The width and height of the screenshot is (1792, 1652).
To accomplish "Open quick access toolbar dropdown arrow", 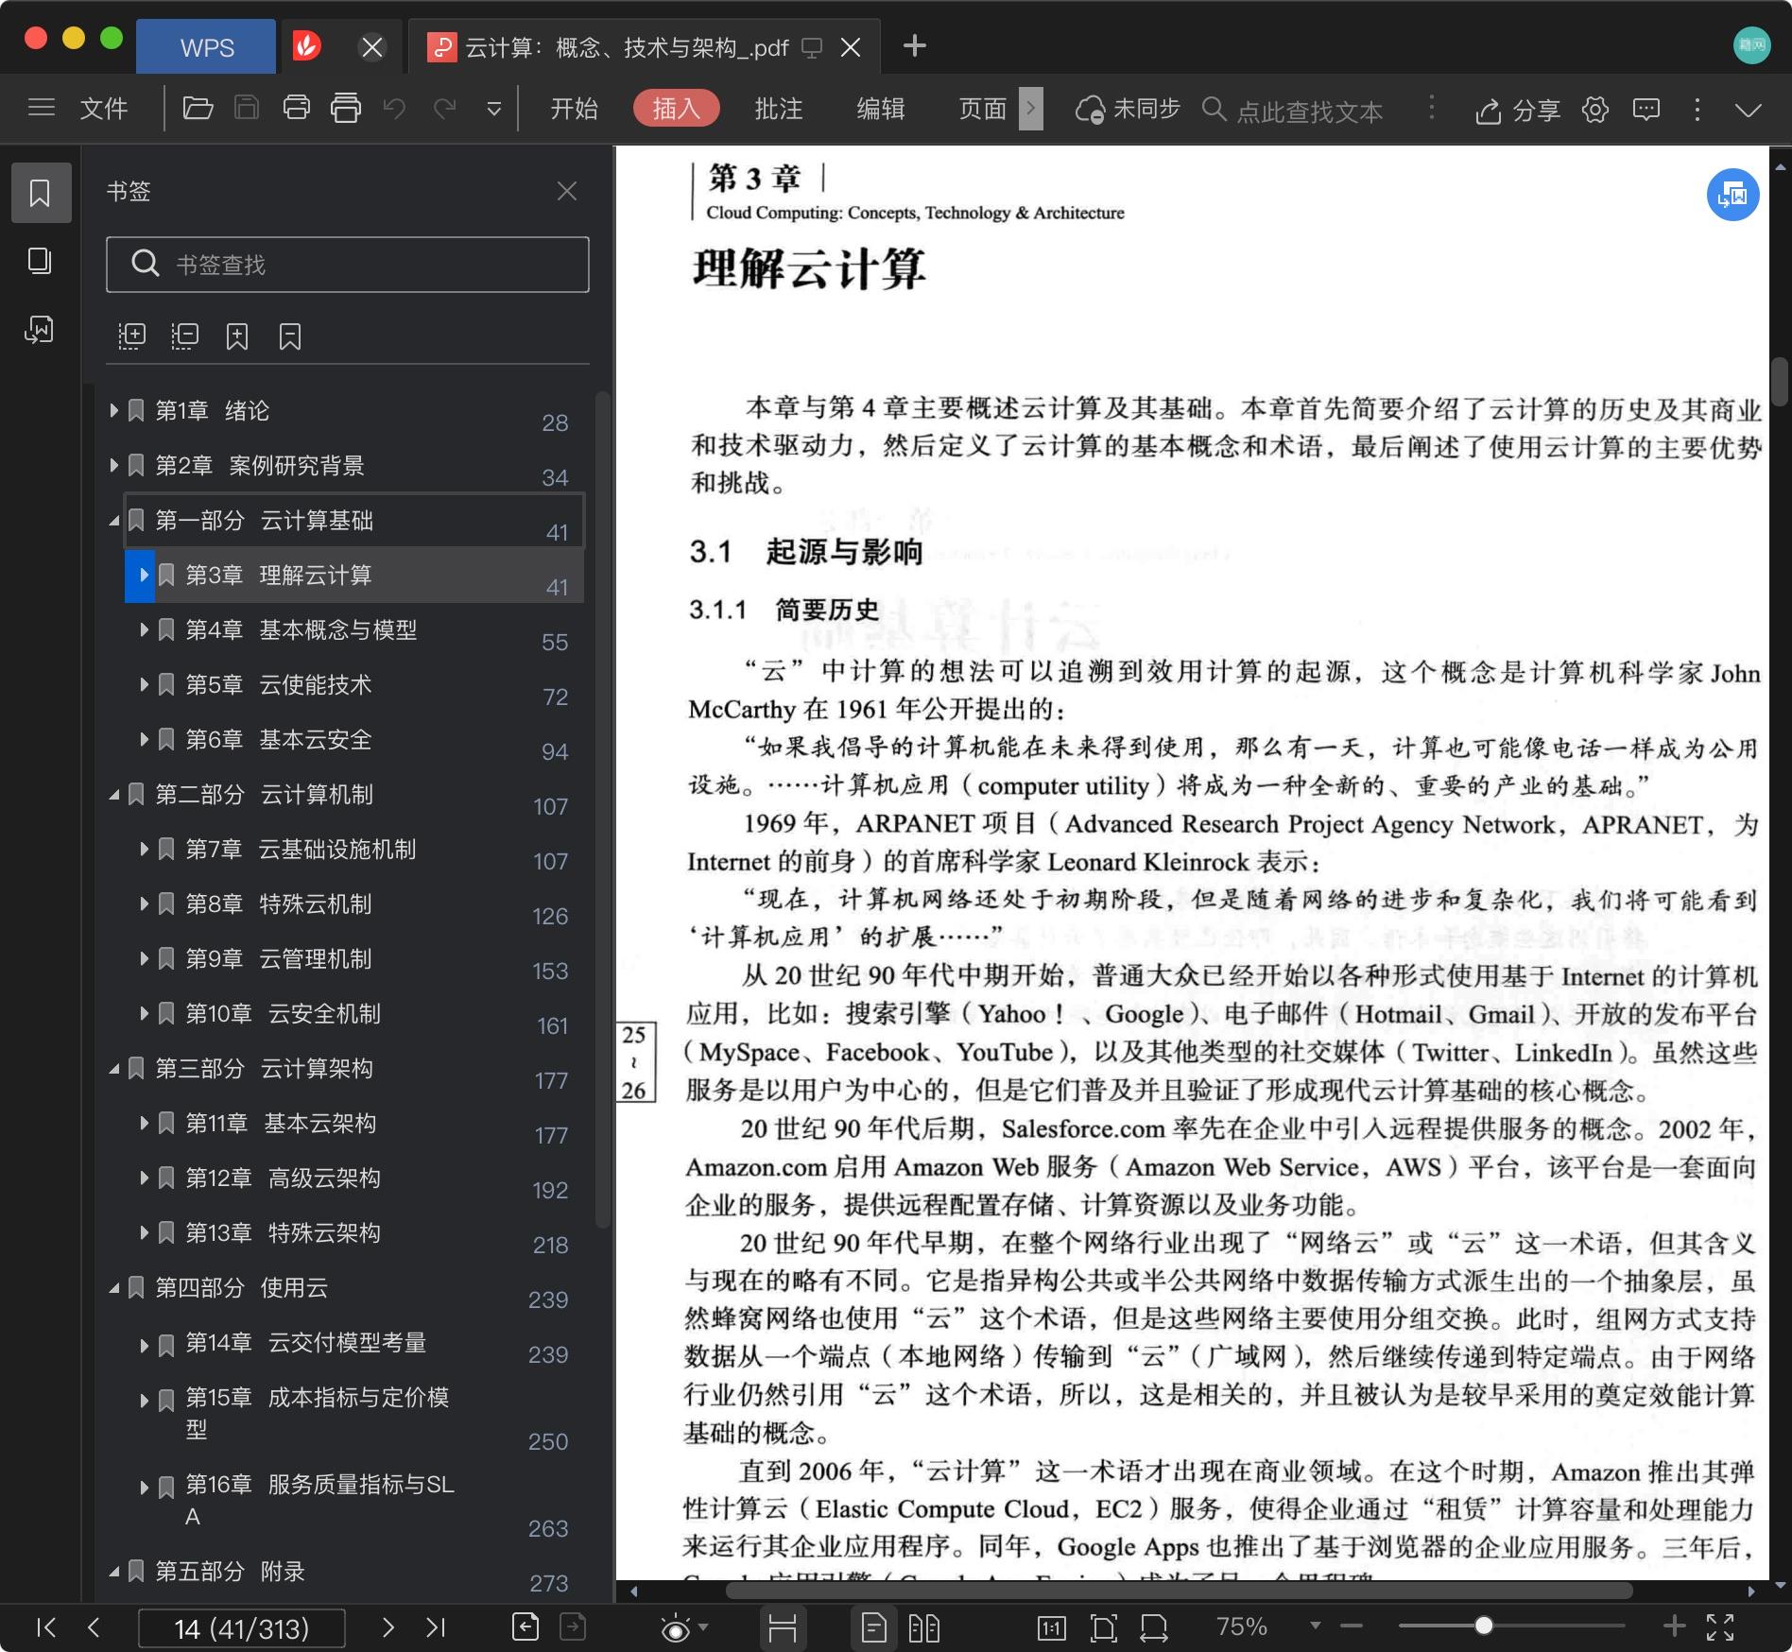I will click(493, 109).
